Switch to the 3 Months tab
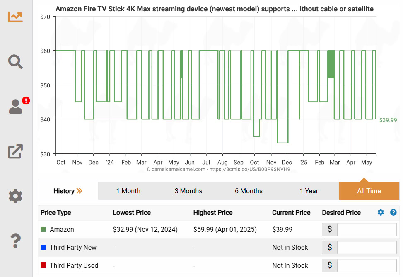403x277 pixels. pos(188,191)
